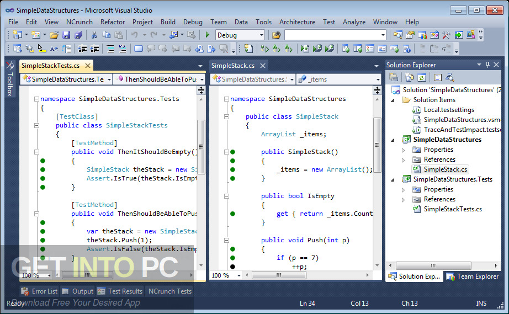Open Properties Window toolbar icon
This screenshot has width=509, height=314.
pyautogui.click(x=410, y=35)
